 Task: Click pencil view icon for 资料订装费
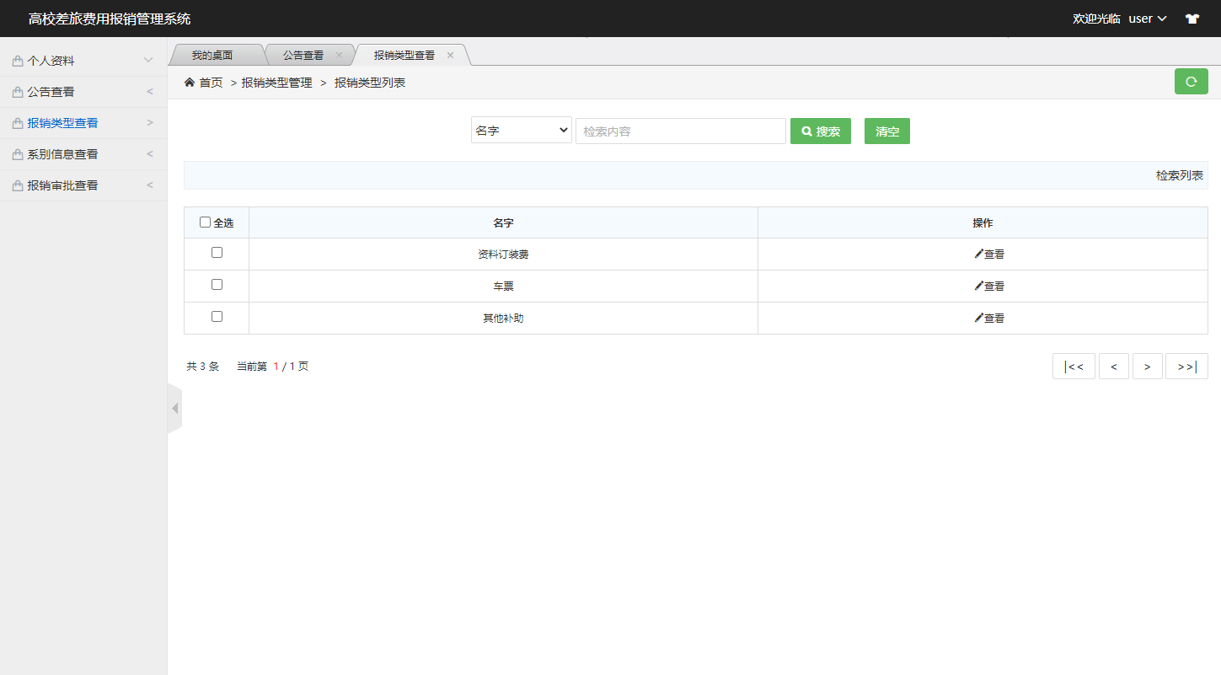tap(978, 254)
